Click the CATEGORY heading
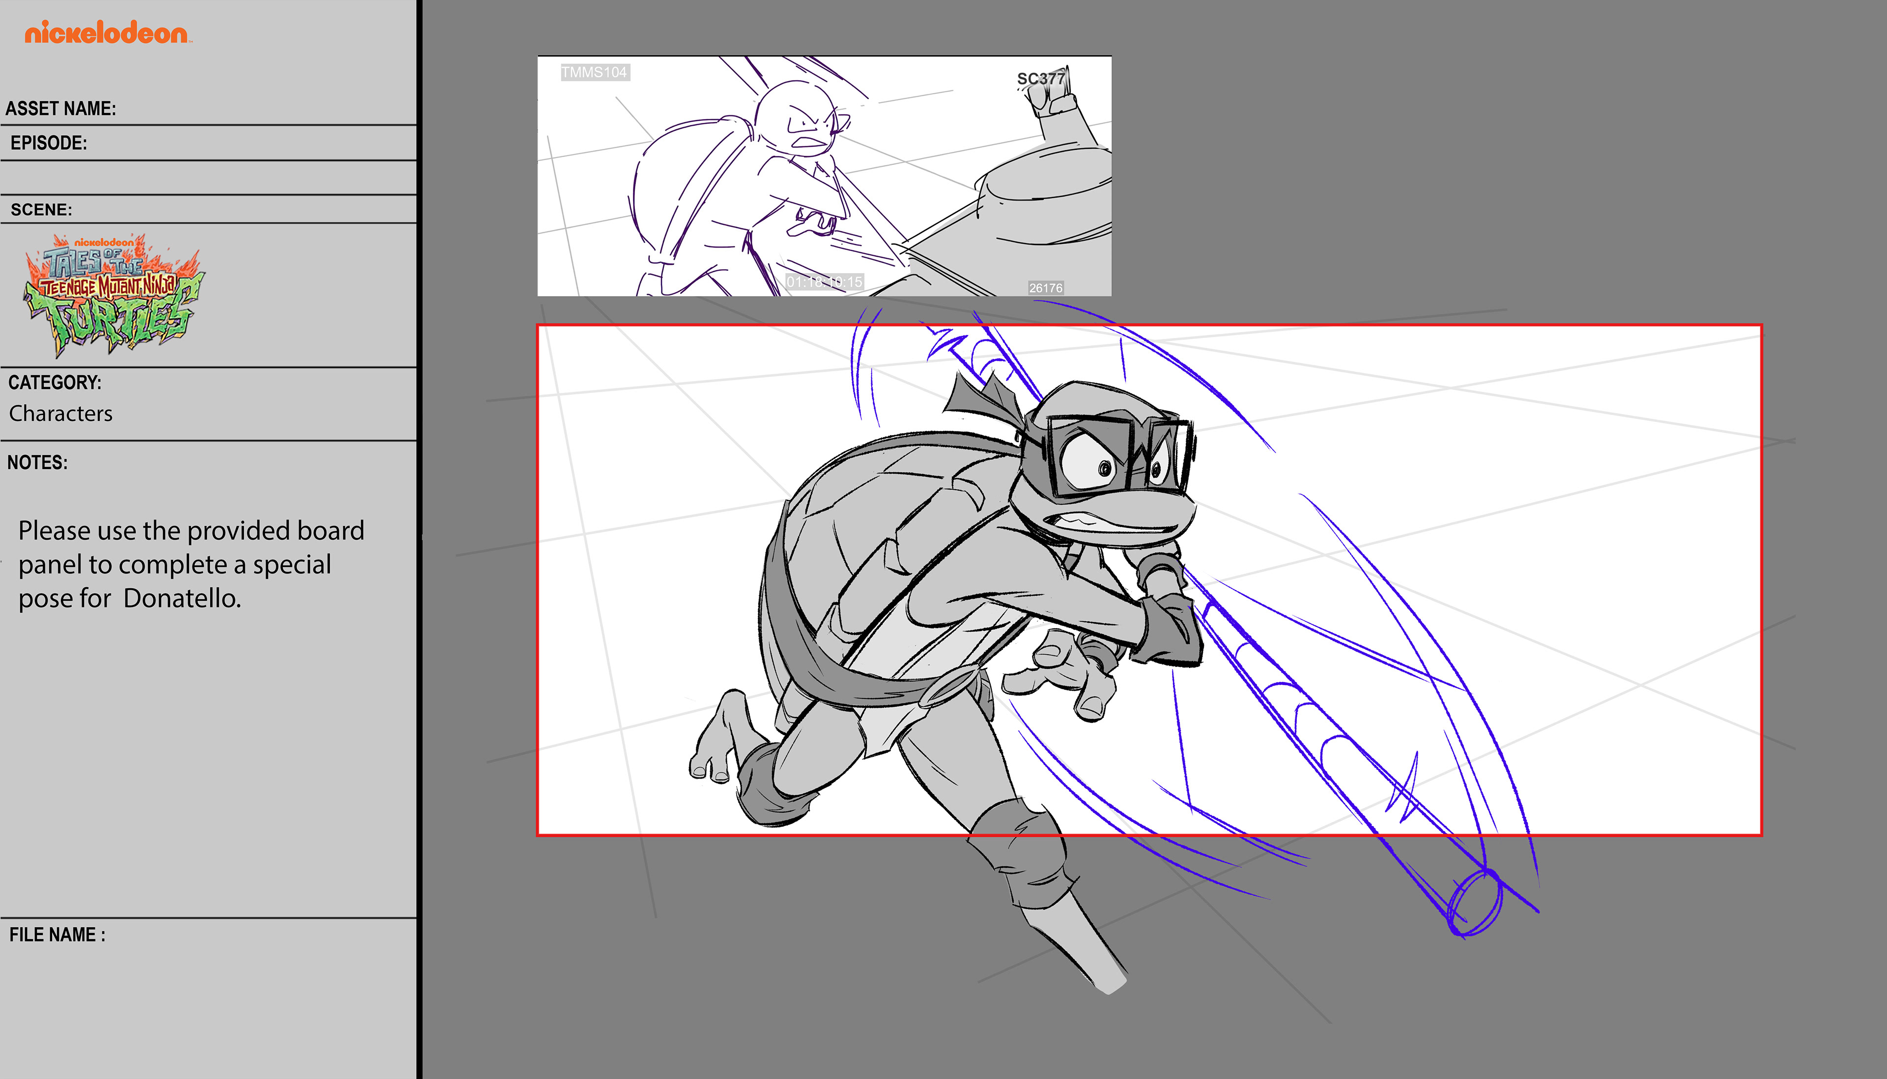 55,383
